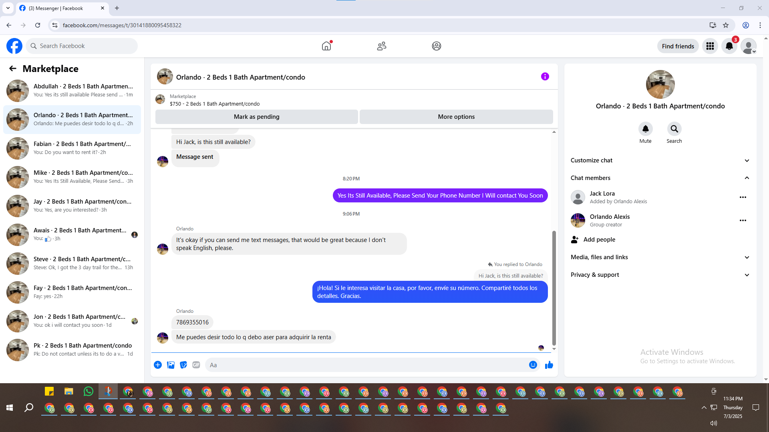Expand Media, files and links
769x432 pixels.
pos(660,257)
